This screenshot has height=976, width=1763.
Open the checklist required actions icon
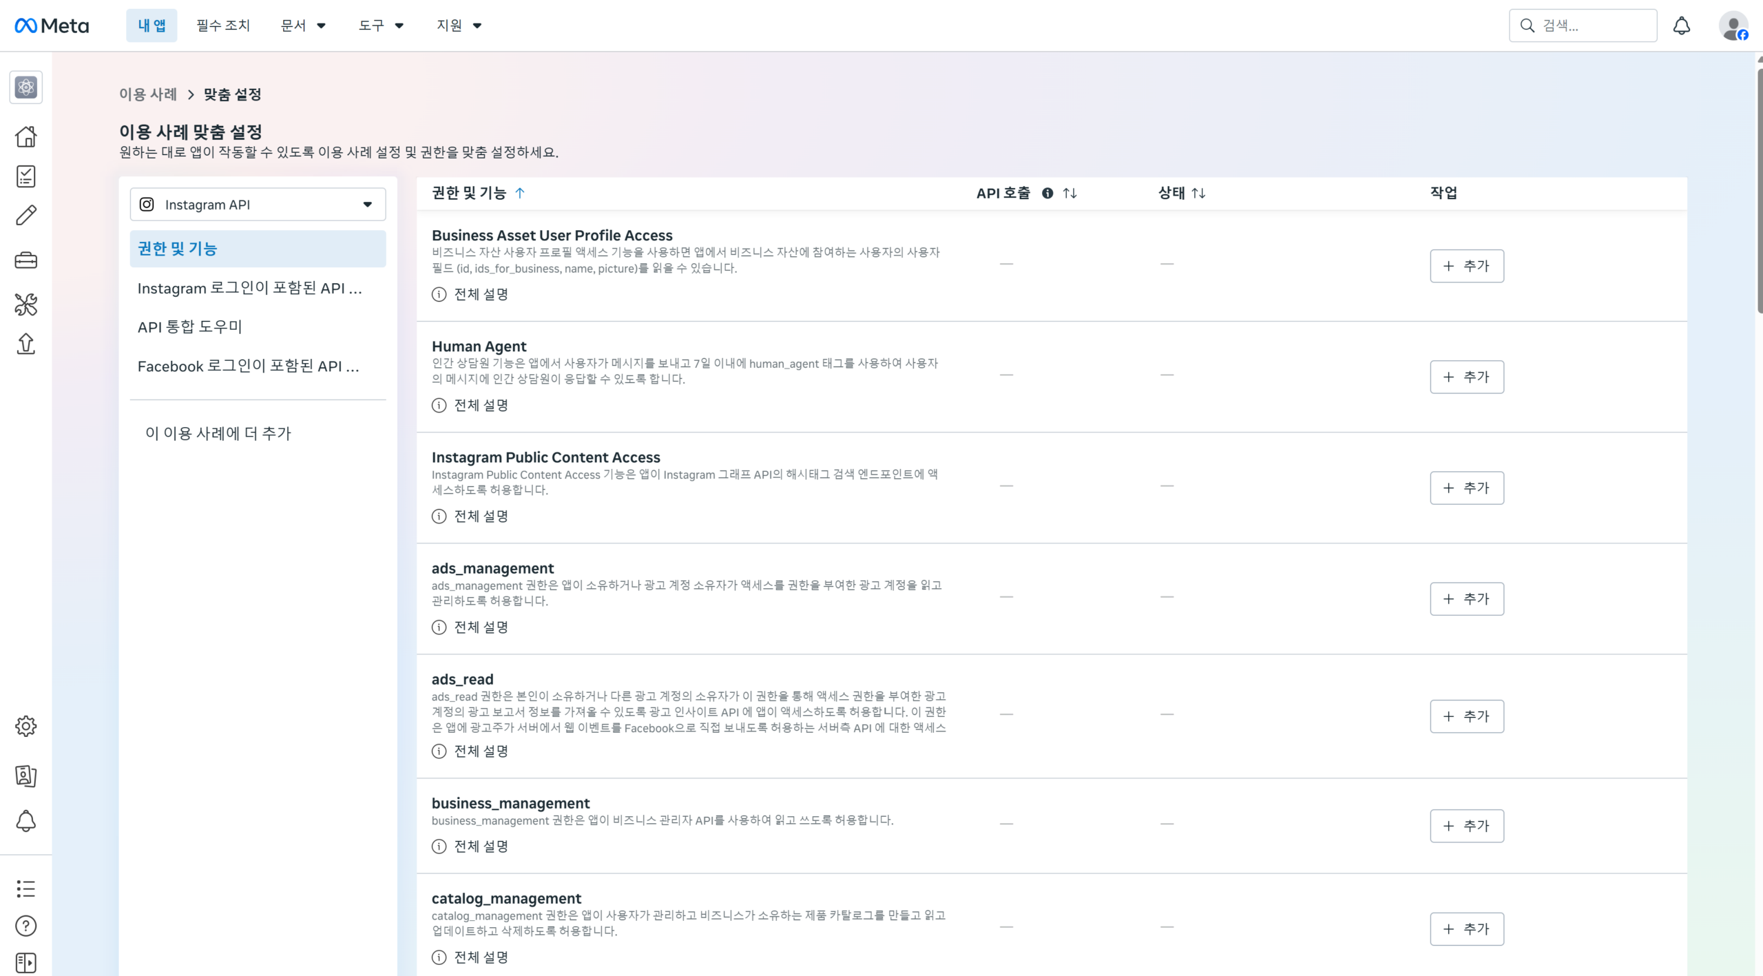26,176
